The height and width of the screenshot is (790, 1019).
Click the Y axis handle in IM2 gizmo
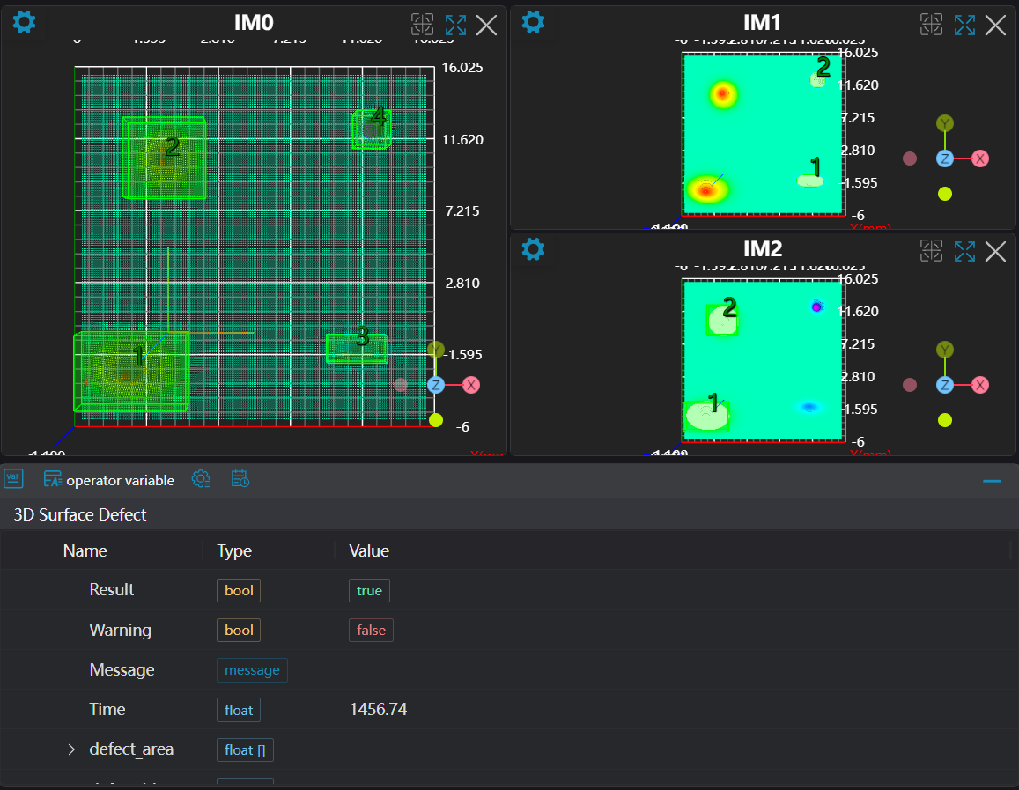click(x=945, y=350)
